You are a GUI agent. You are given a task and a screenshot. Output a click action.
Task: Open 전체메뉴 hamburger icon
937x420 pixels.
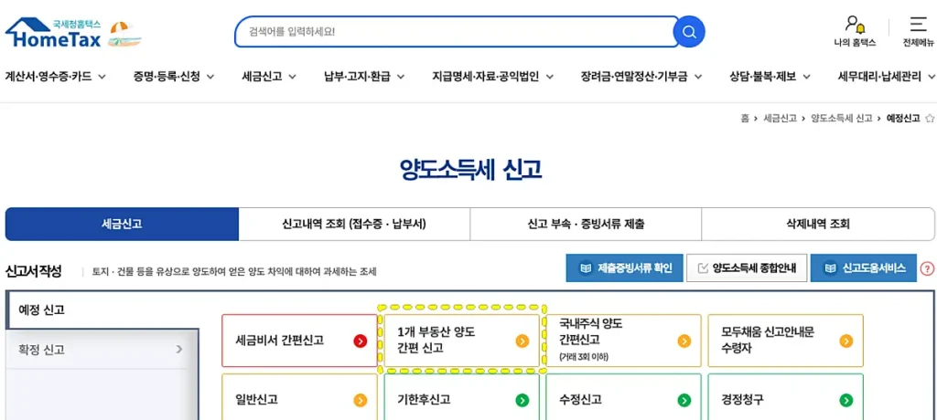pyautogui.click(x=918, y=24)
